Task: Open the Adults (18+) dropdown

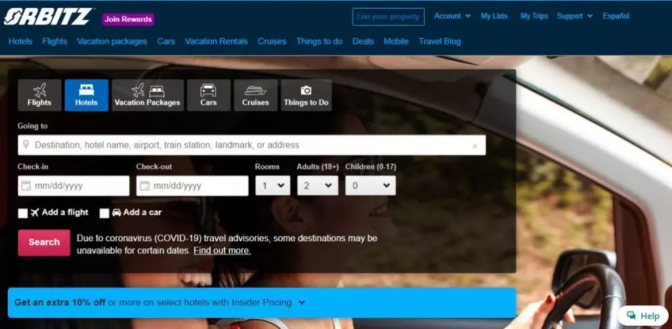Action: (x=318, y=185)
